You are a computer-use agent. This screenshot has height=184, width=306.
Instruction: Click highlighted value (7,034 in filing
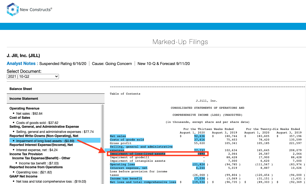pyautogui.click(x=200, y=179)
